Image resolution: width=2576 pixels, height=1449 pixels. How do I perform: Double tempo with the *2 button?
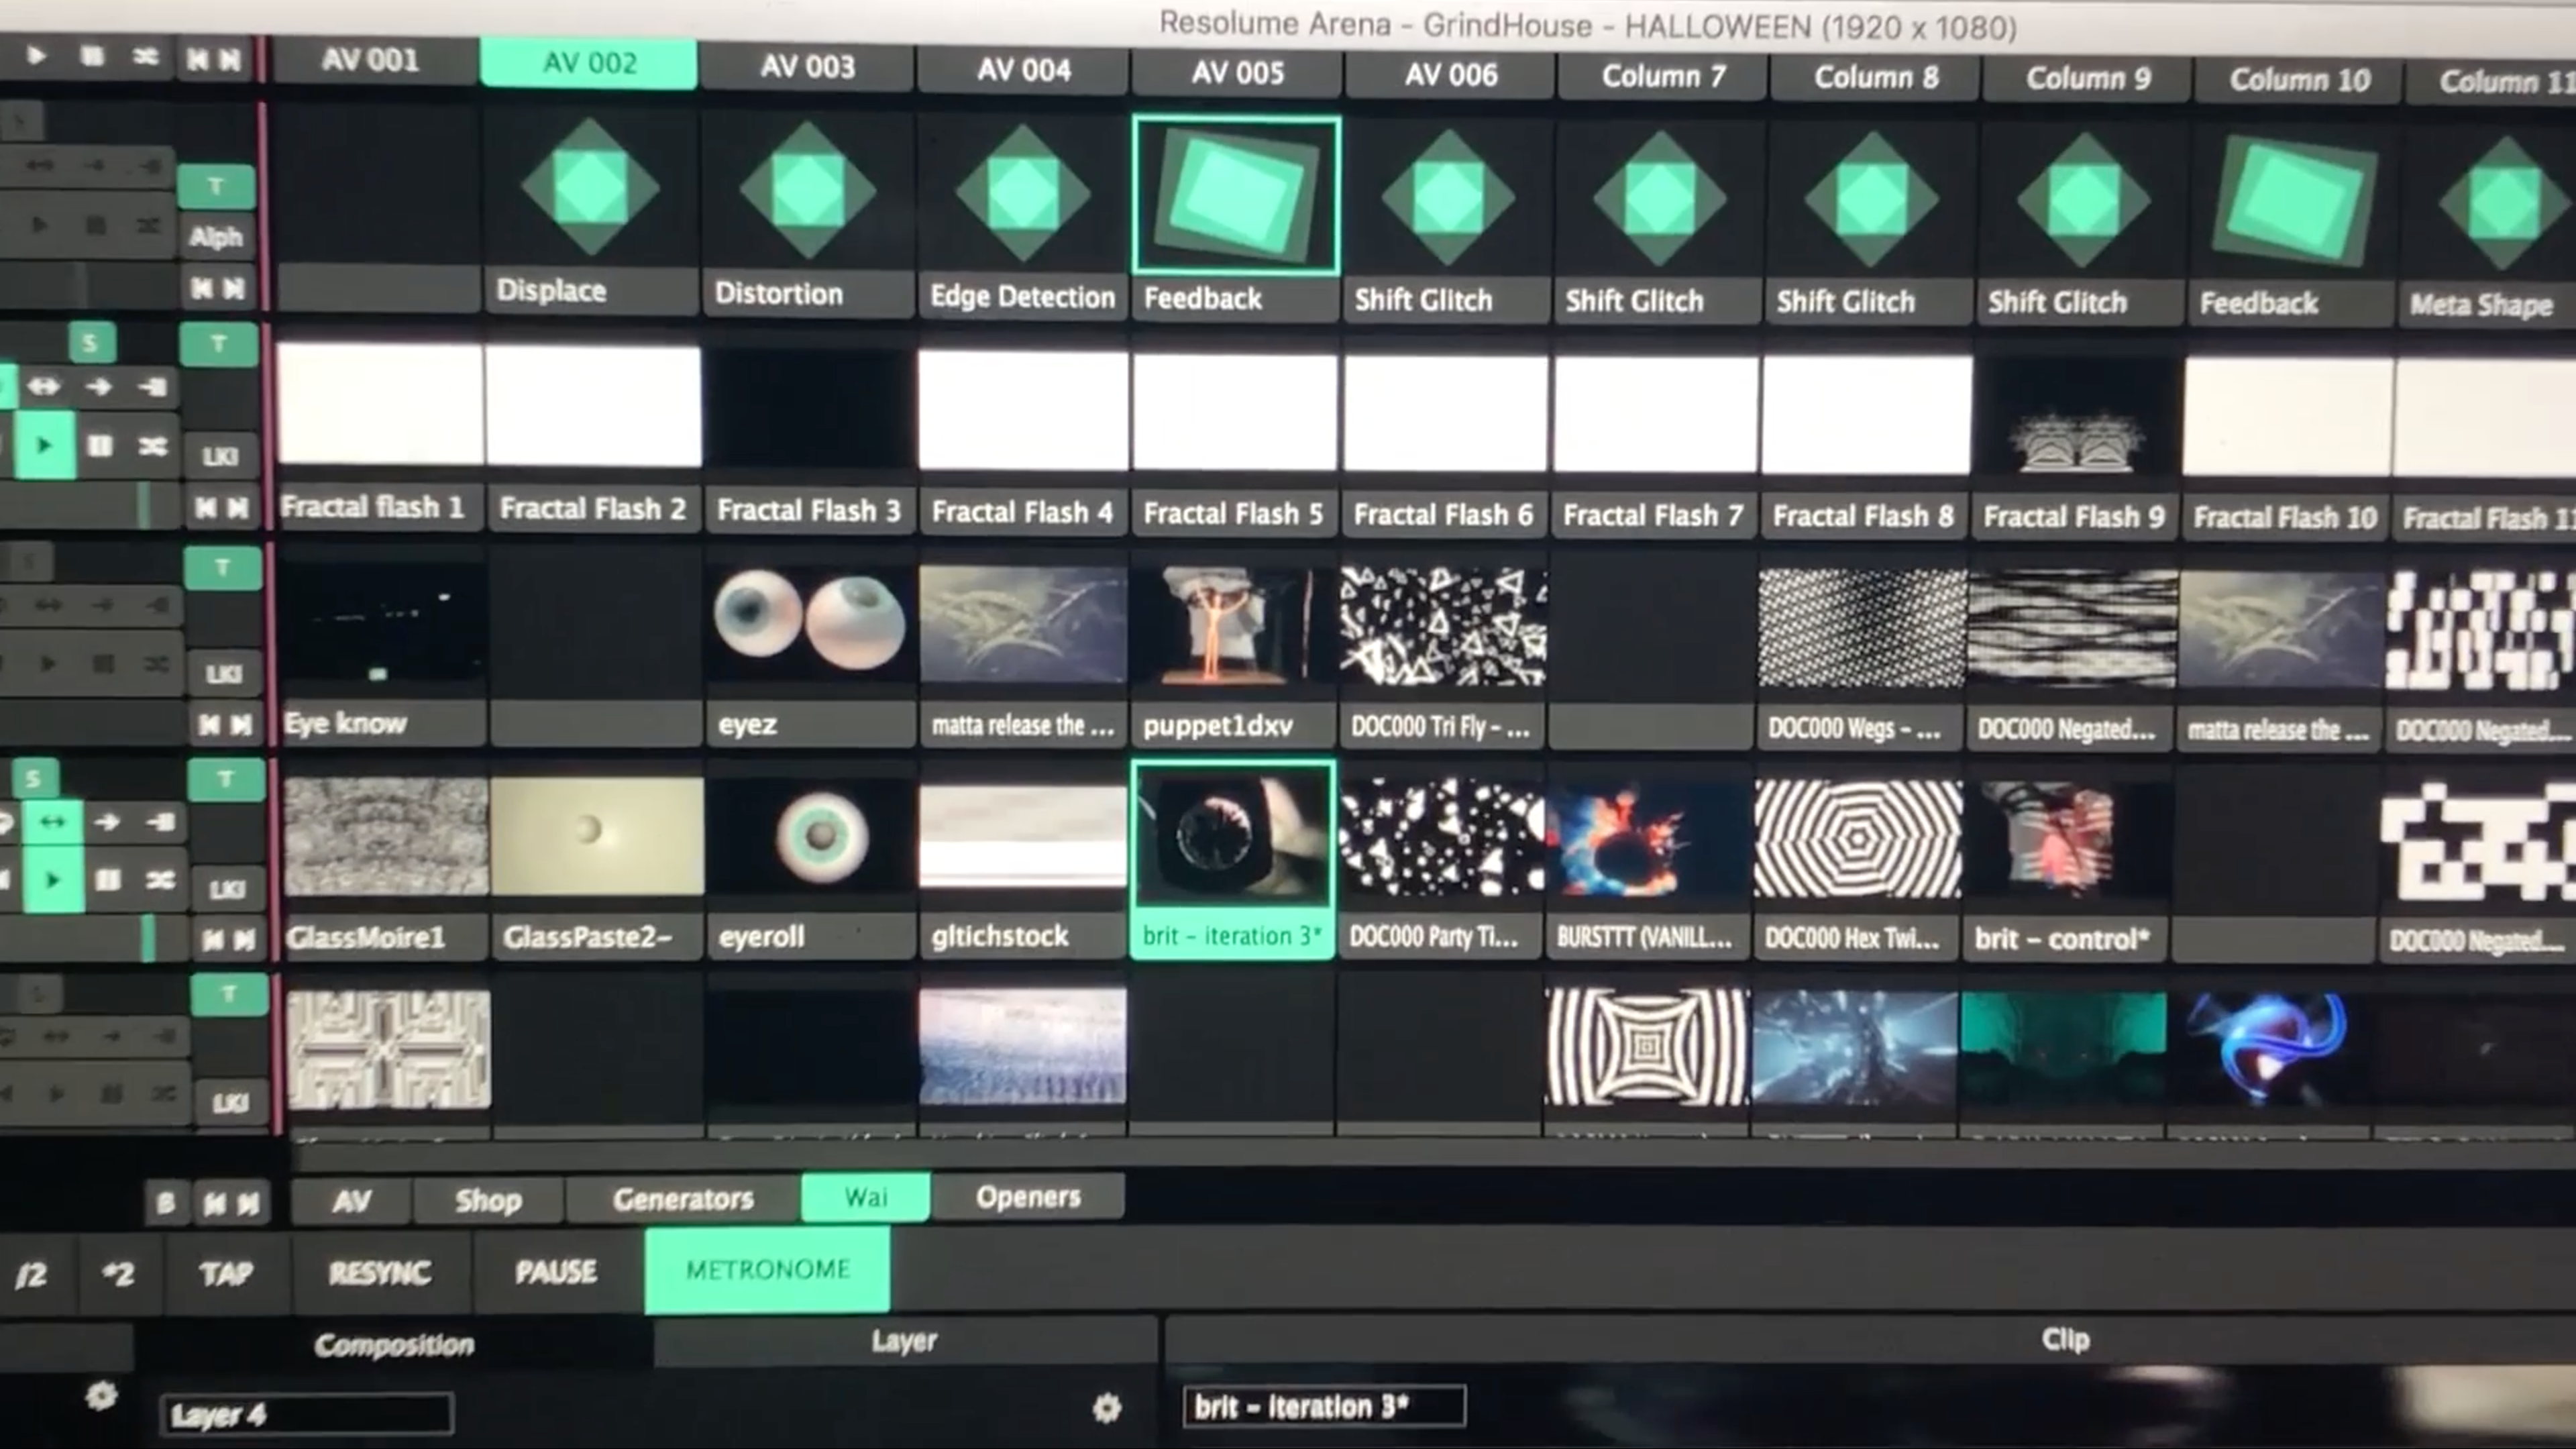118,1274
